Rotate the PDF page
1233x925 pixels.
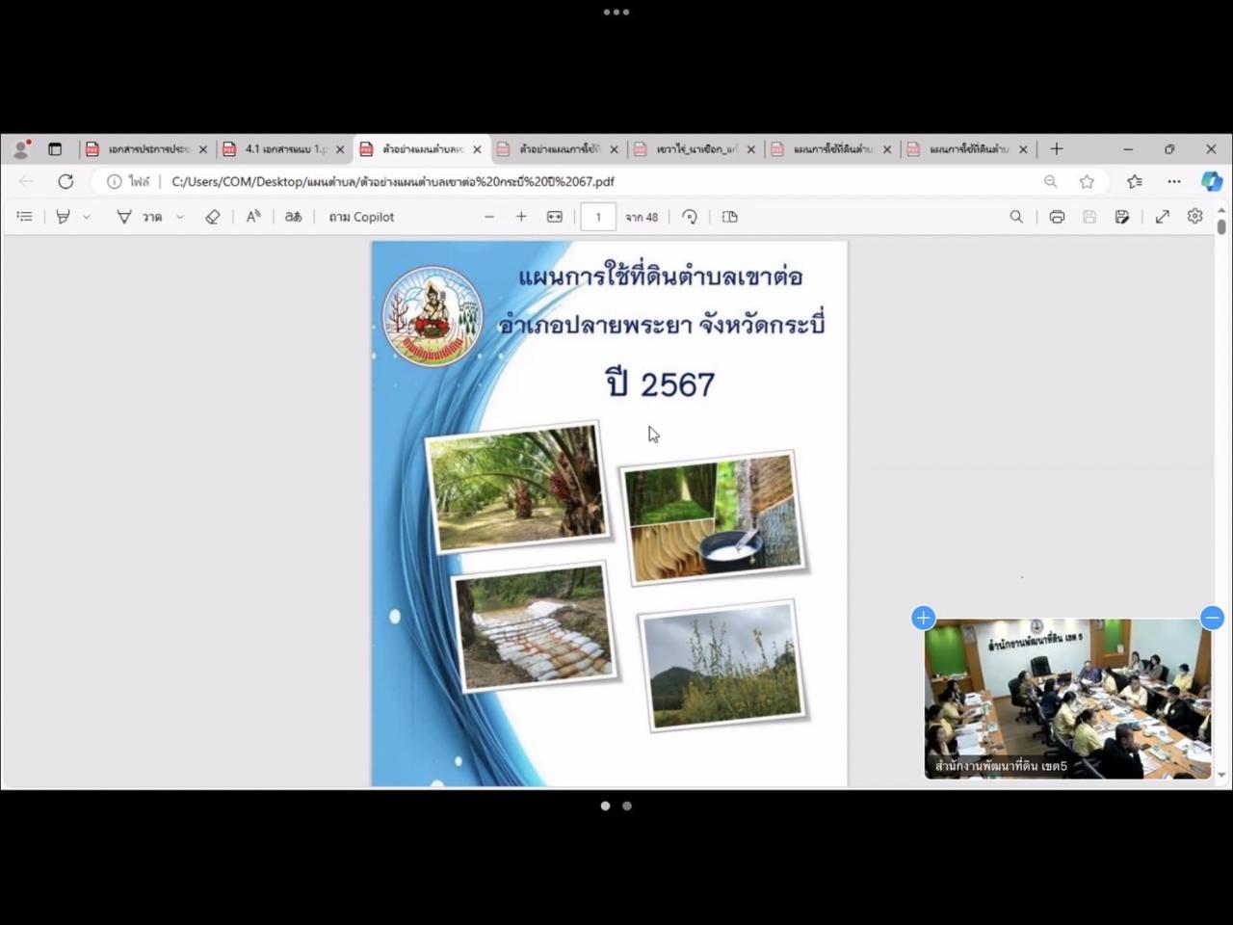click(x=690, y=217)
